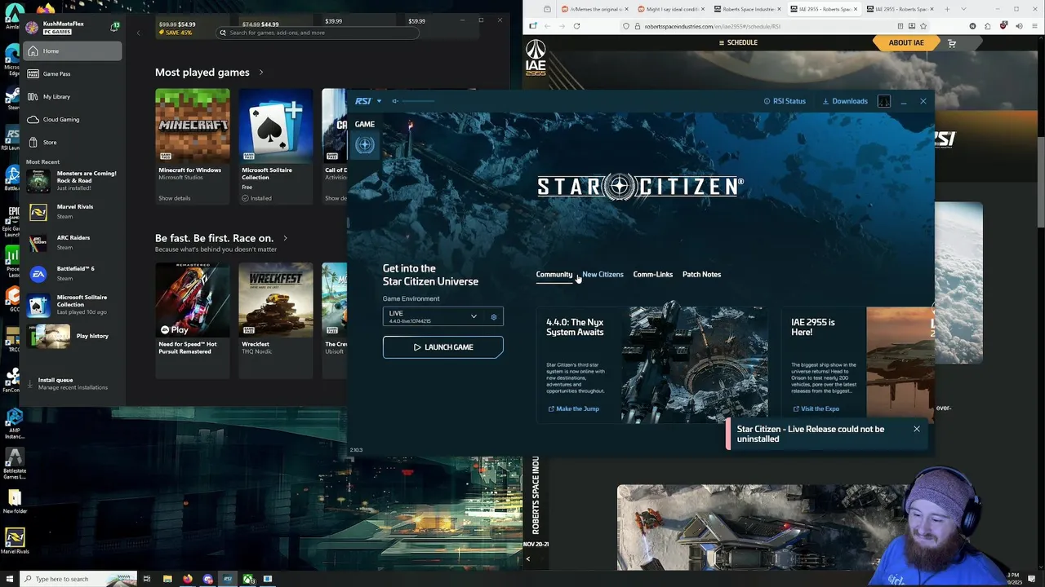This screenshot has width=1045, height=587.
Task: Go back in Firefox browser
Action: coord(547,26)
